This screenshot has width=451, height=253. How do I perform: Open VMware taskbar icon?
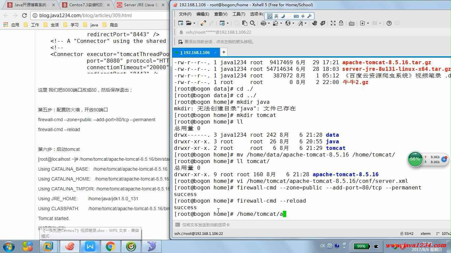pyautogui.click(x=49, y=246)
